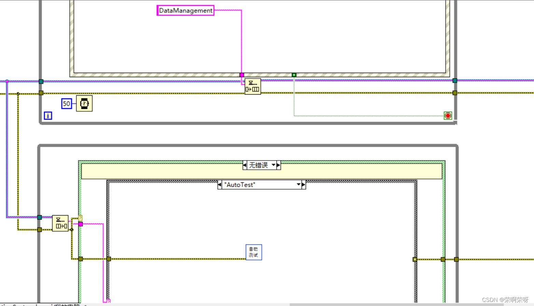
Task: Open the 无错误 case selector dropdown arrow
Action: click(x=273, y=165)
